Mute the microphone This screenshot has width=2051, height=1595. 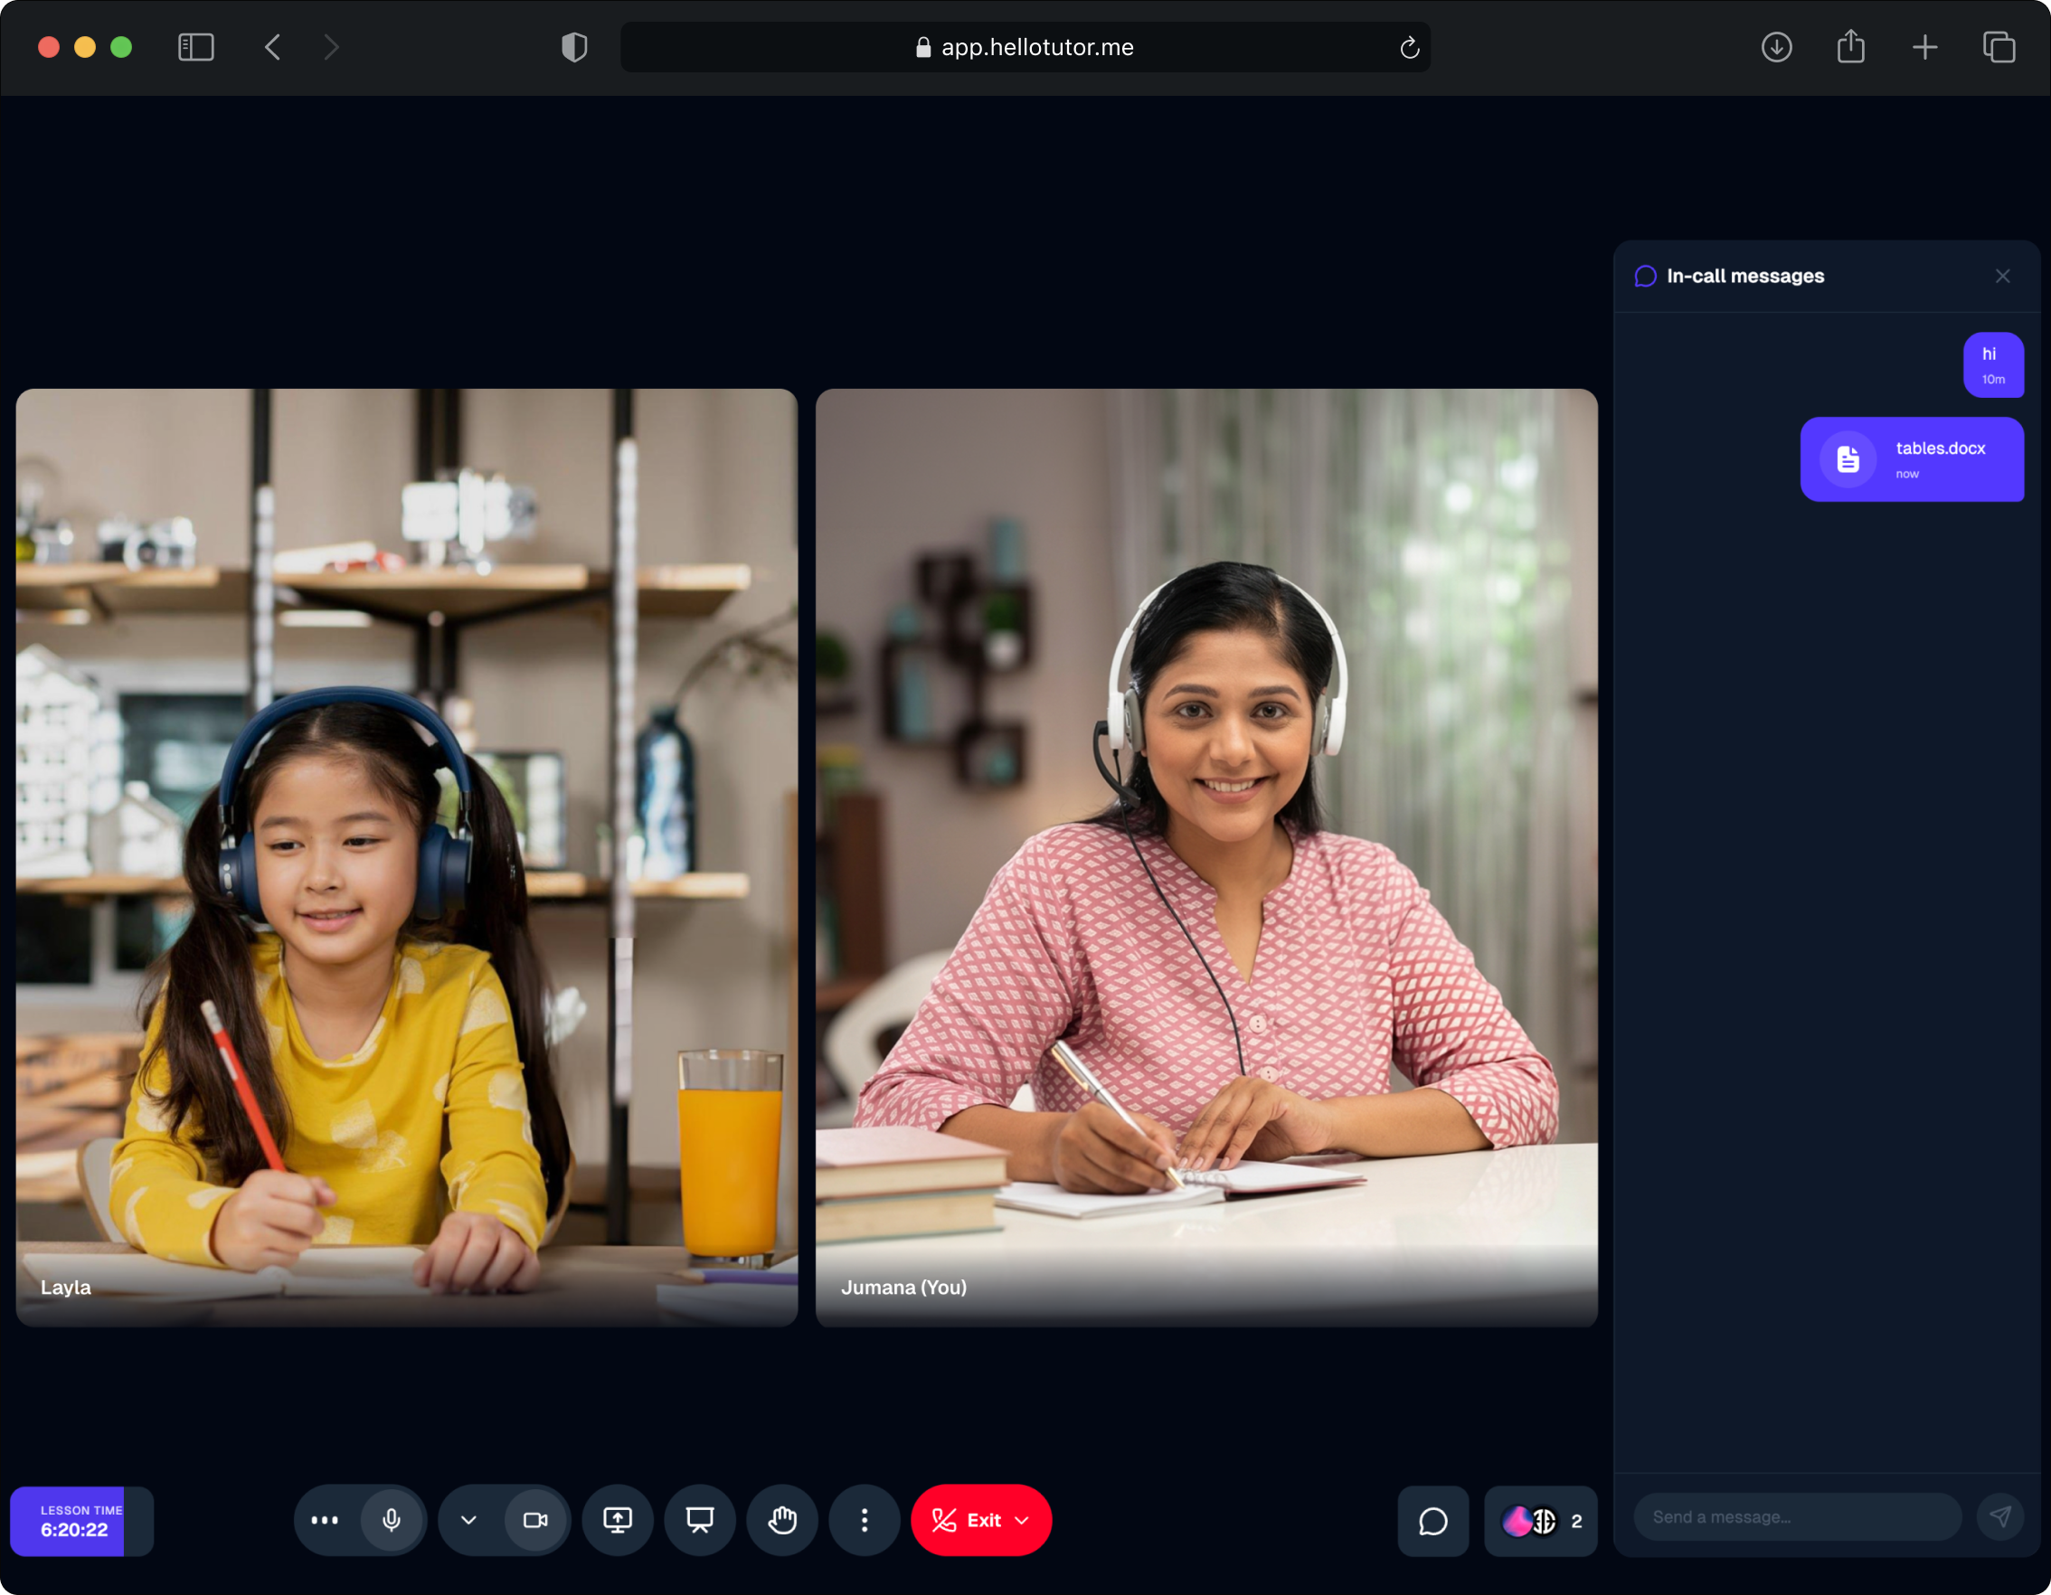point(392,1520)
